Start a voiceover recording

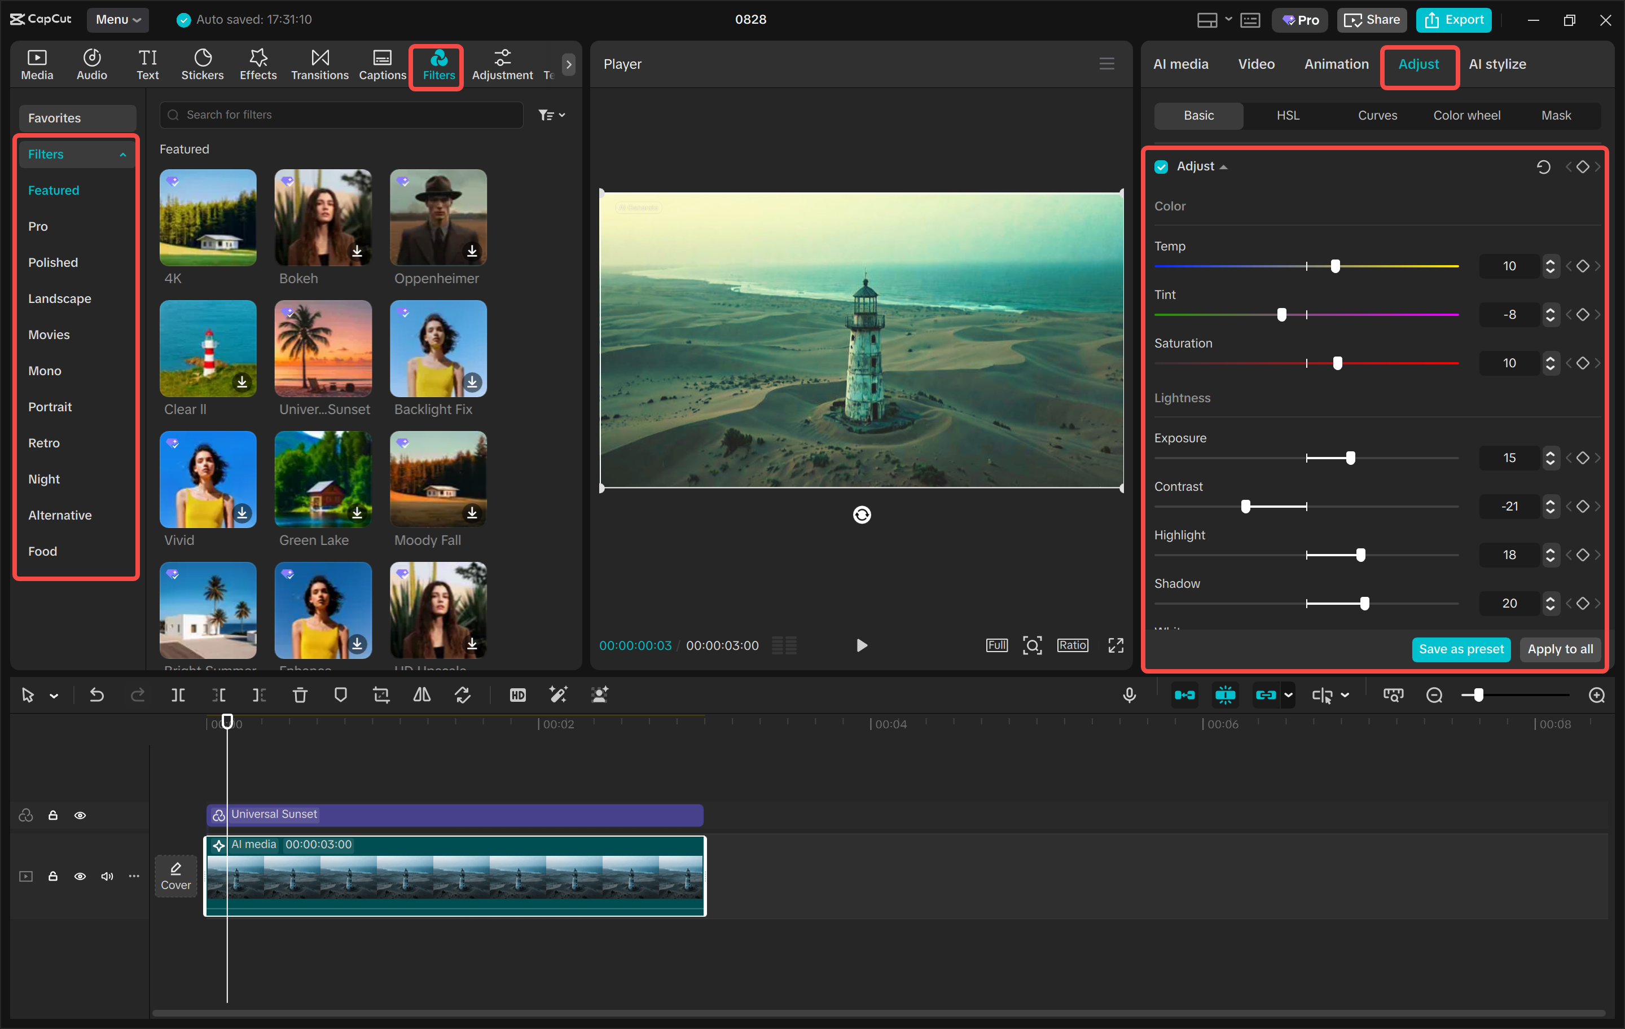[x=1130, y=694]
